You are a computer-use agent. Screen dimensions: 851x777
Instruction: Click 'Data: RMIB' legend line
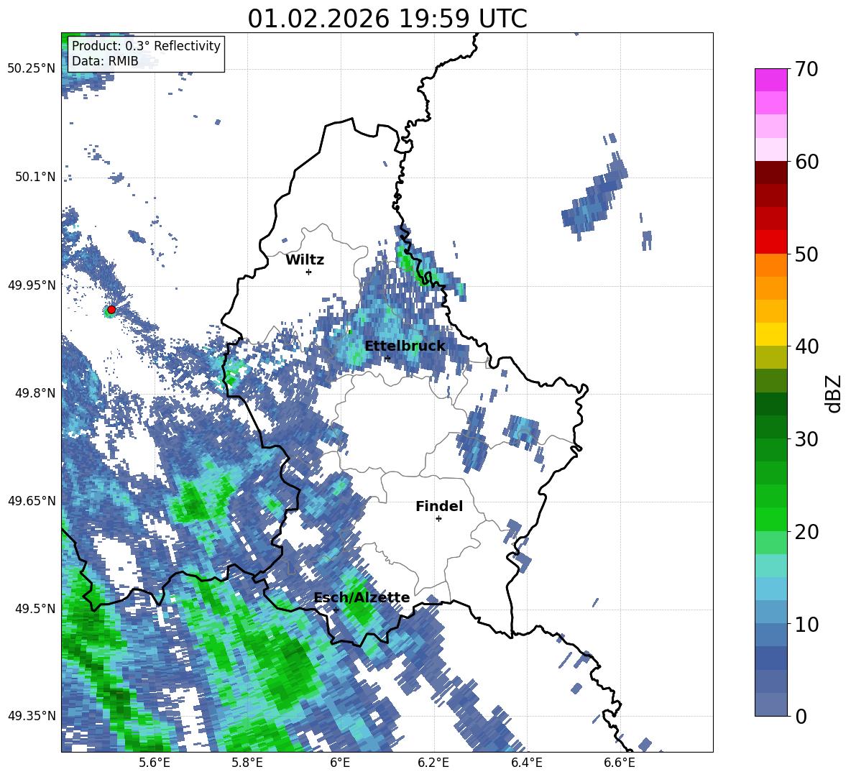point(105,61)
